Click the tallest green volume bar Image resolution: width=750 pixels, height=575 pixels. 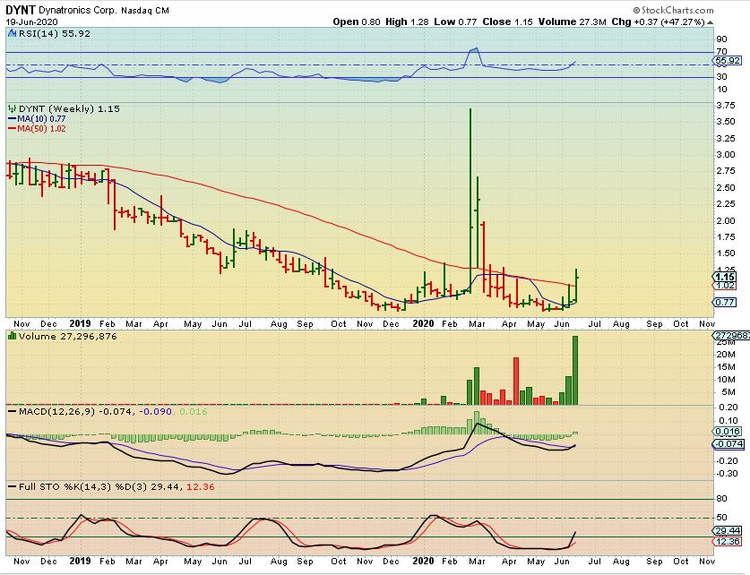pos(573,369)
